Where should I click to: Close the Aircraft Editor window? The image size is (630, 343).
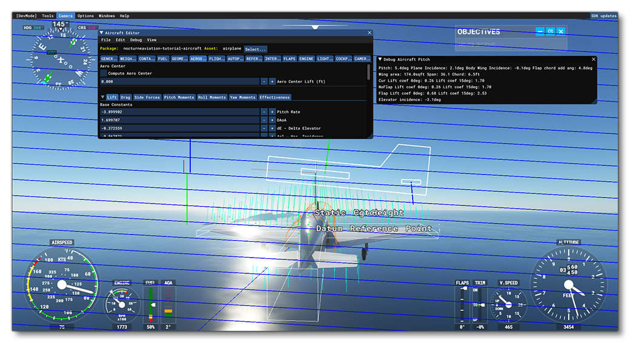pos(370,33)
